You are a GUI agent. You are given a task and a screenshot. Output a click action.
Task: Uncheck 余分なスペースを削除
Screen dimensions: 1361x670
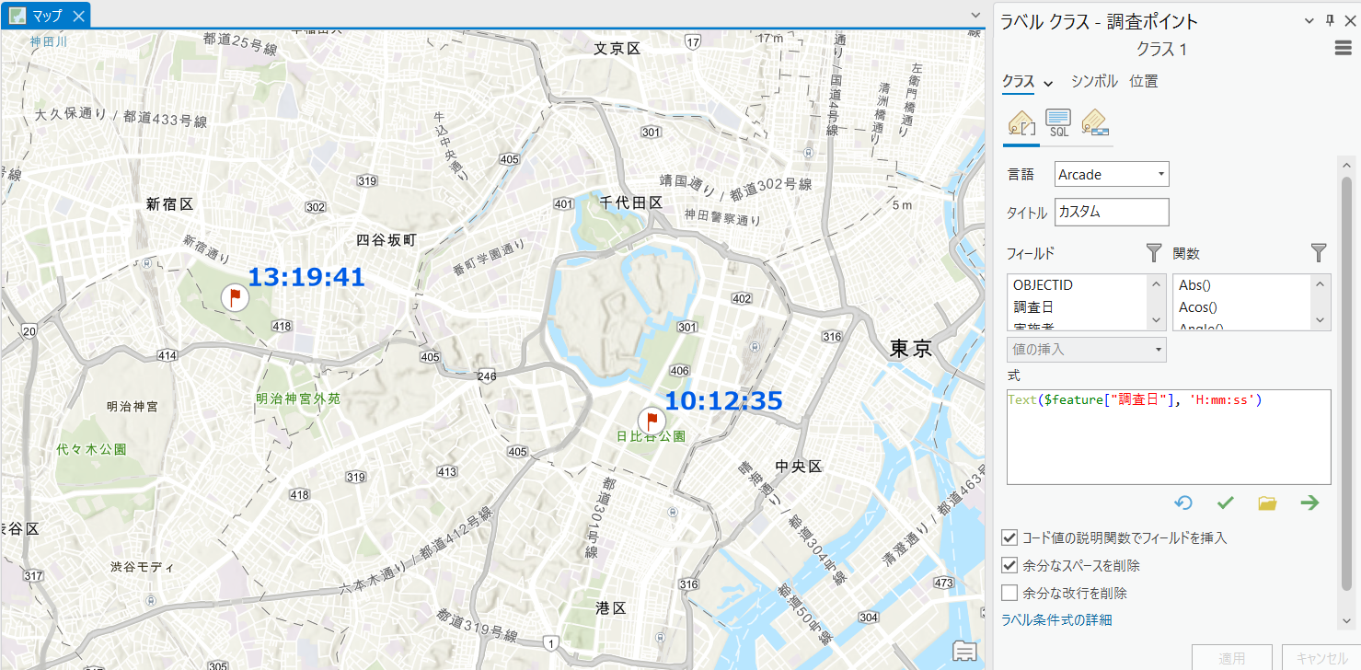coord(1009,565)
